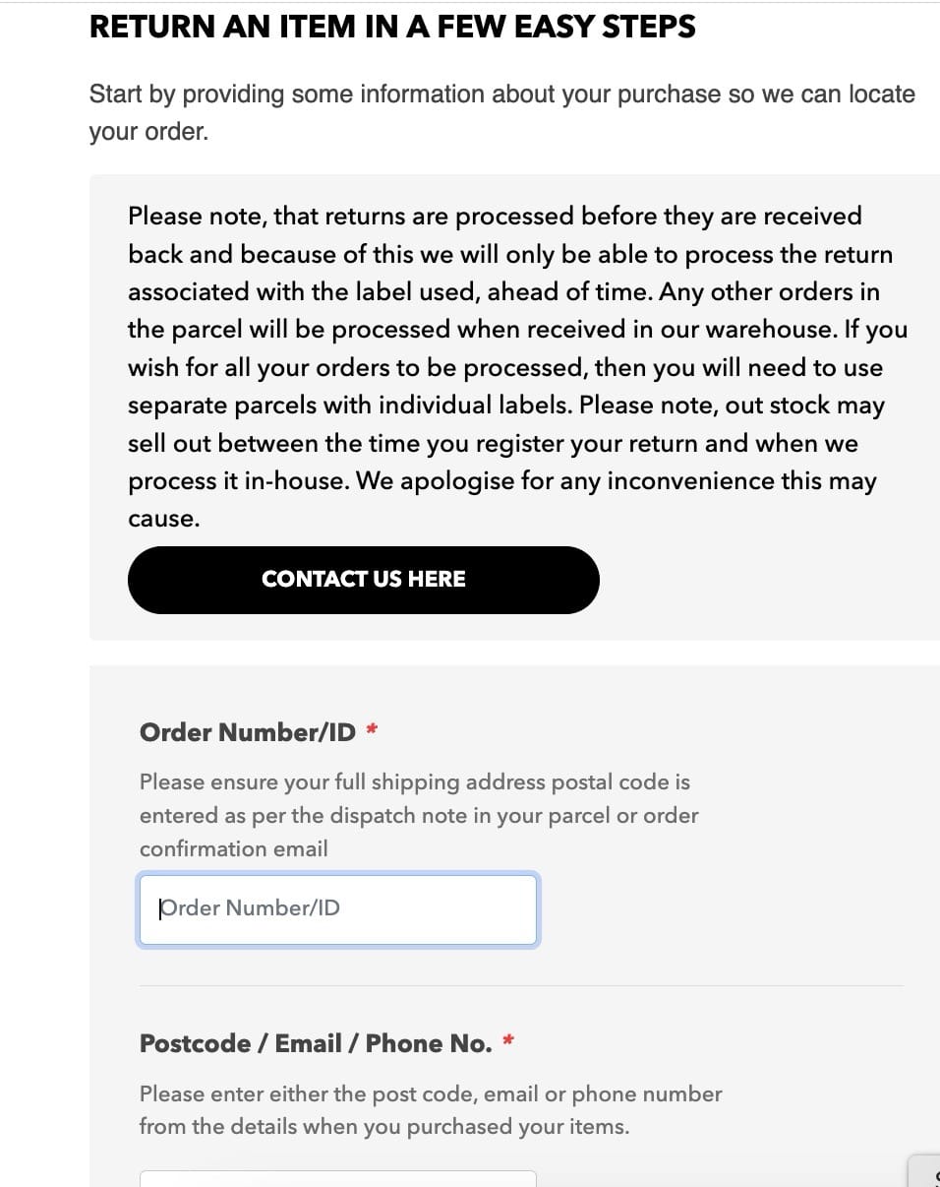
Task: Click the "confirmation email" hint text
Action: (x=234, y=848)
